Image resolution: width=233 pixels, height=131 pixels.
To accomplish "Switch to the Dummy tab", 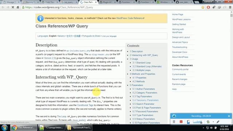I will click(x=31, y=2).
